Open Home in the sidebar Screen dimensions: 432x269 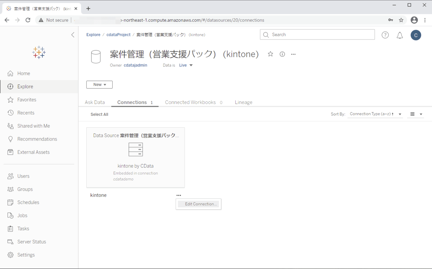[39, 73]
